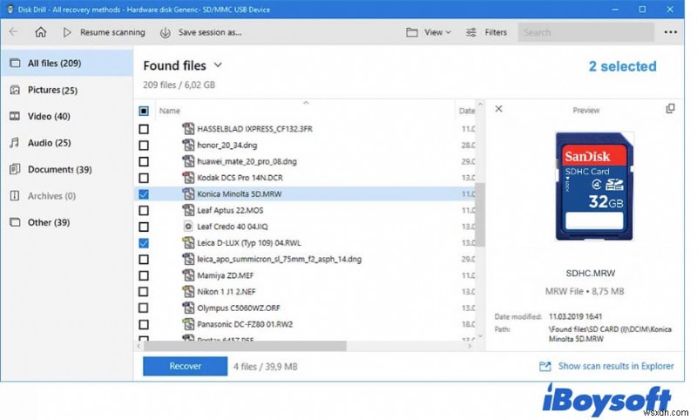
Task: Click Save session as...
Action: (210, 32)
